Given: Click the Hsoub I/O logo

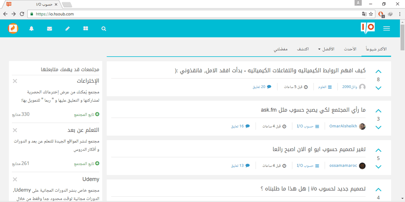Looking at the screenshot, I should click(368, 28).
